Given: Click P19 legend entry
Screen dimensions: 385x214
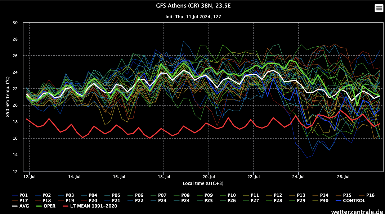Looking at the screenshot, I should tap(66, 200).
